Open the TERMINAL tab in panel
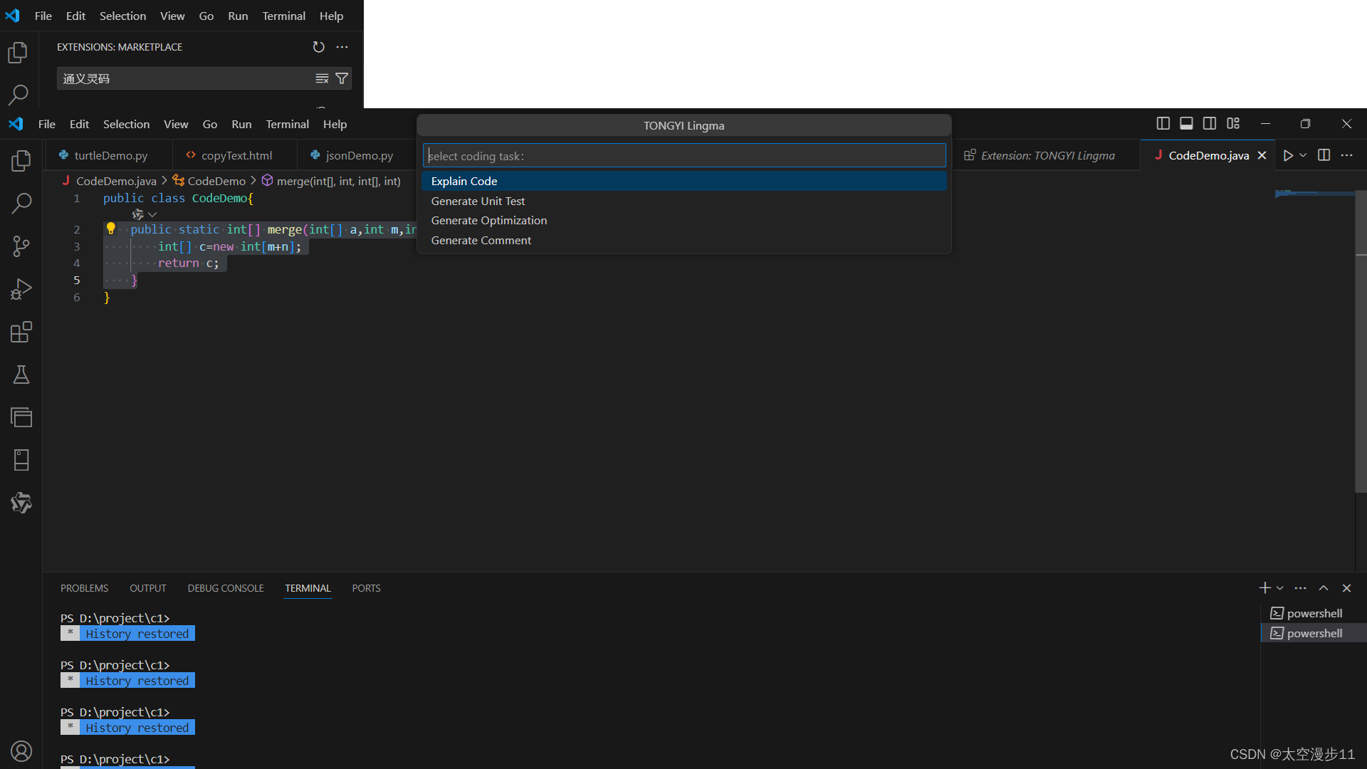This screenshot has height=769, width=1367. [x=307, y=587]
